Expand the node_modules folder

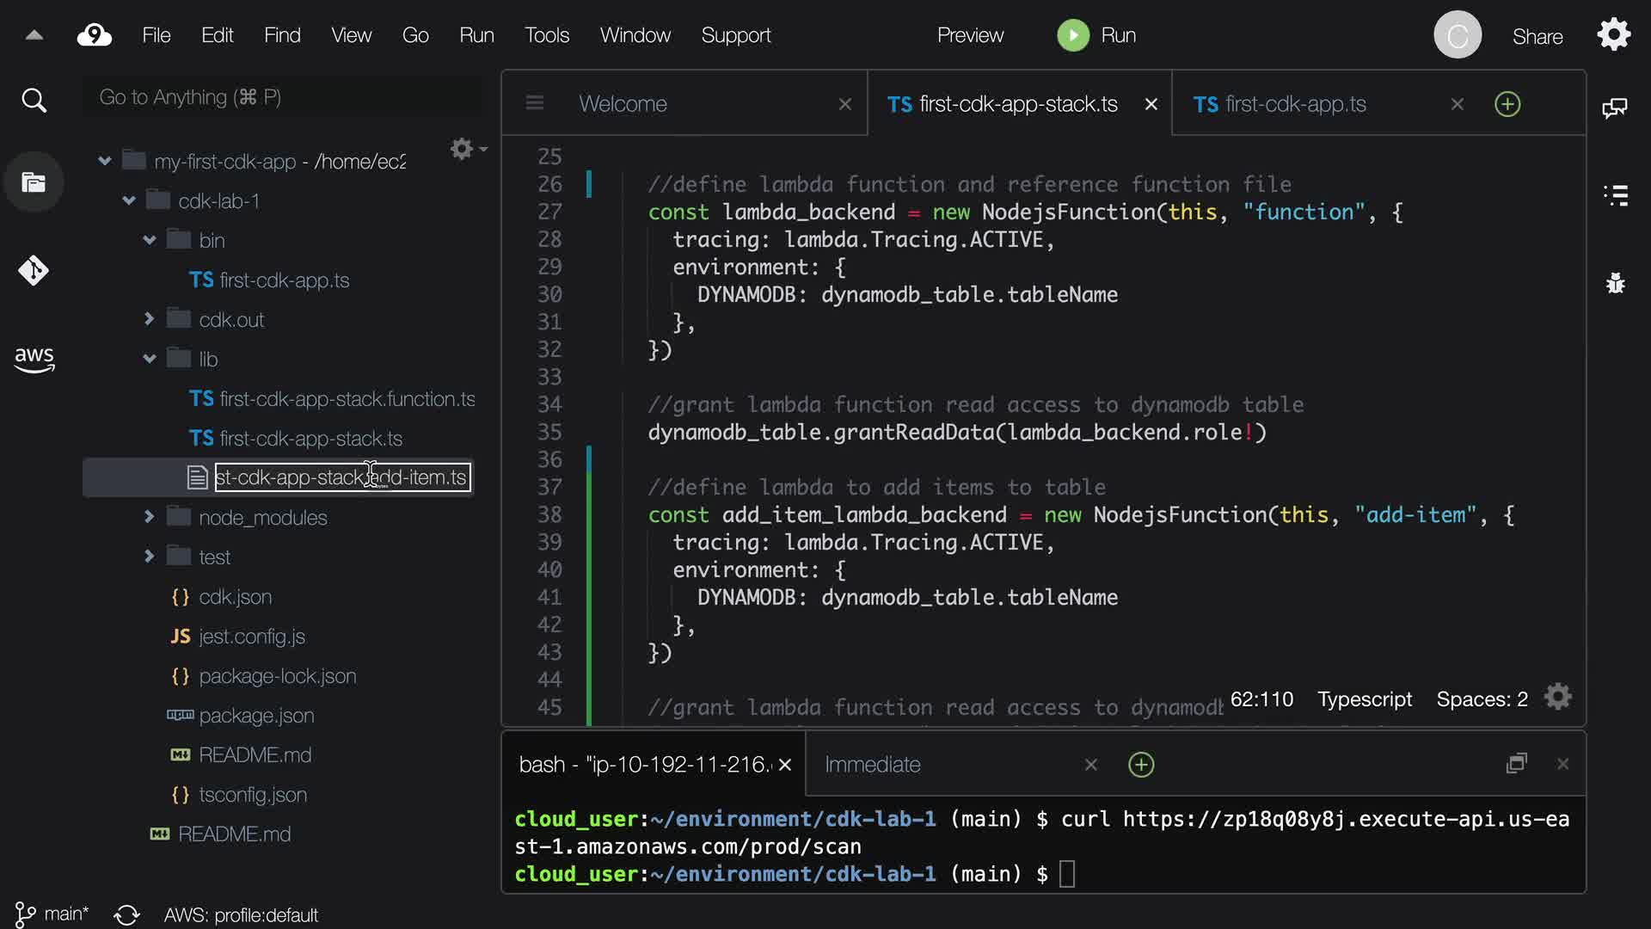tap(149, 517)
